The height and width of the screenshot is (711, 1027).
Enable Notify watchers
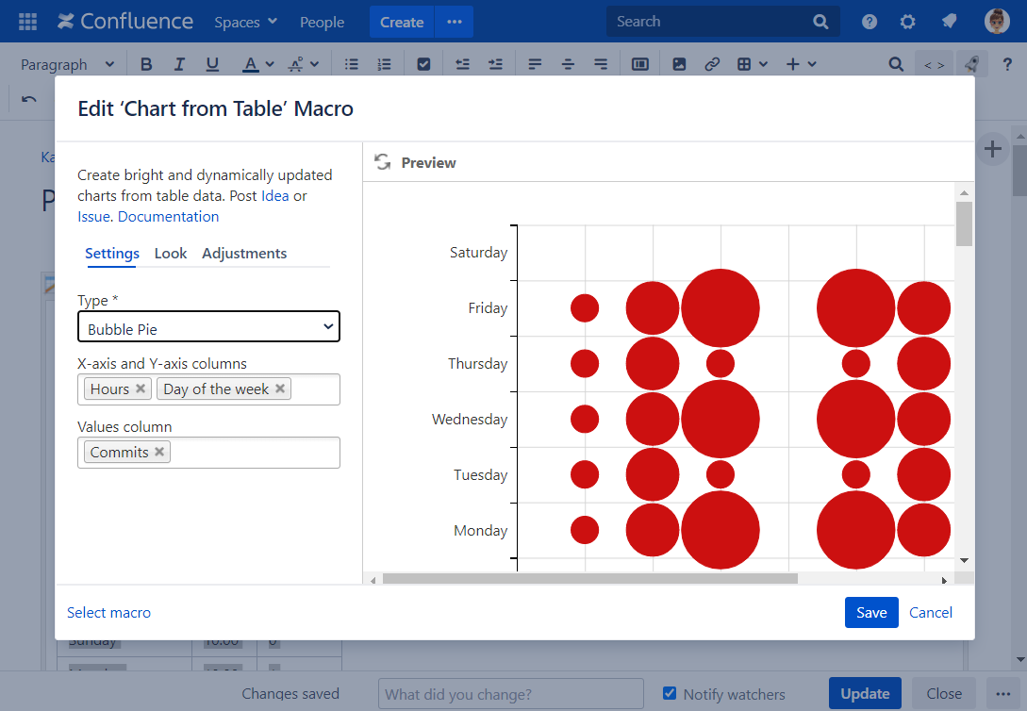(x=670, y=694)
